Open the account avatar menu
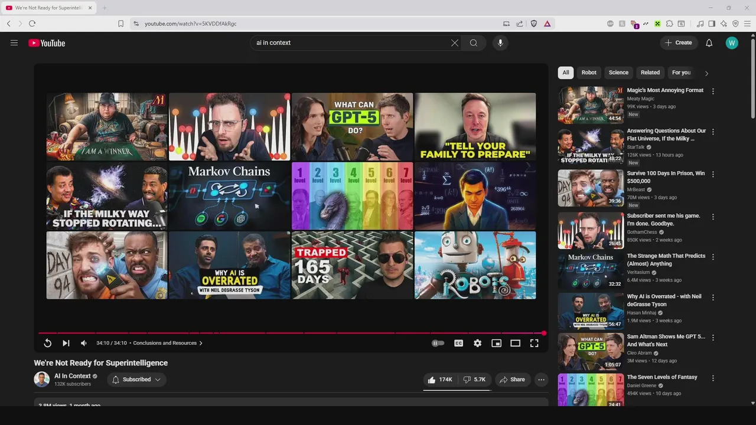The height and width of the screenshot is (425, 756). [x=732, y=42]
